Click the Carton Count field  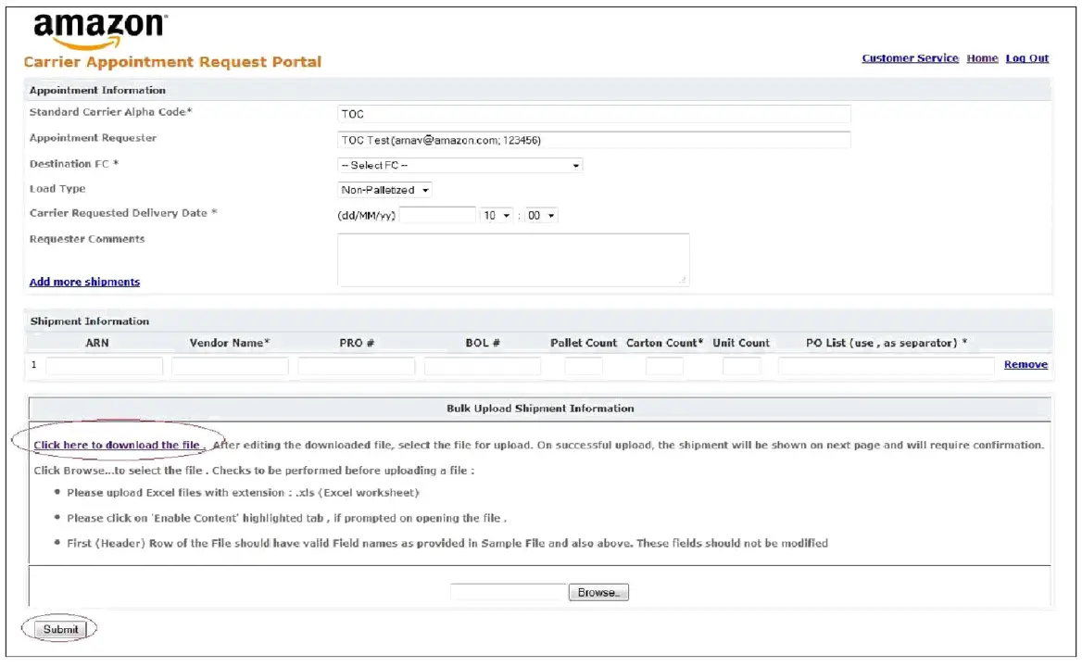[x=664, y=364]
